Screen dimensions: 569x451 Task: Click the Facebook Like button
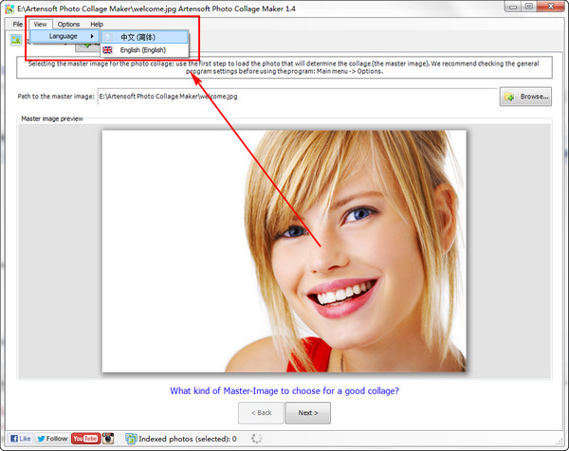point(20,439)
